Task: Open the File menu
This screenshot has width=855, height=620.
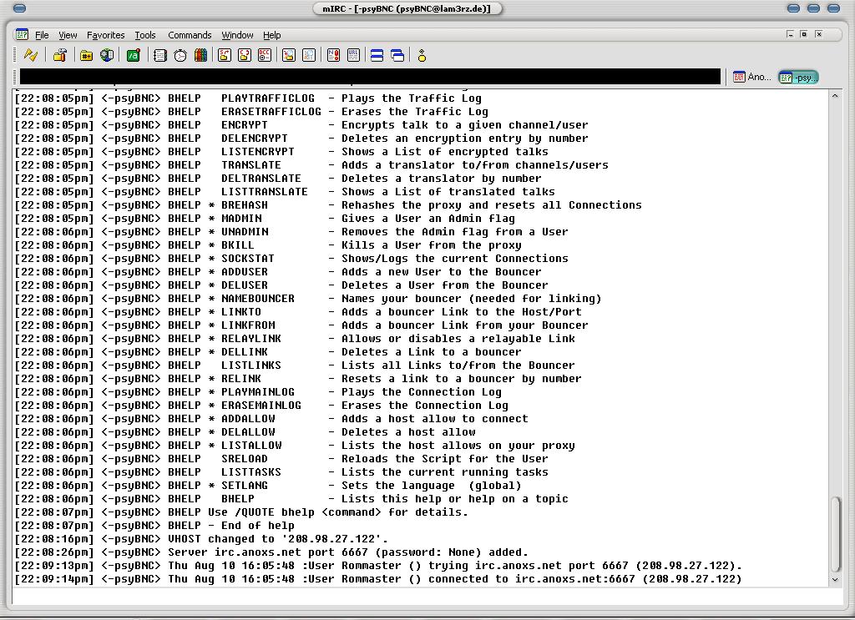Action: (x=42, y=35)
